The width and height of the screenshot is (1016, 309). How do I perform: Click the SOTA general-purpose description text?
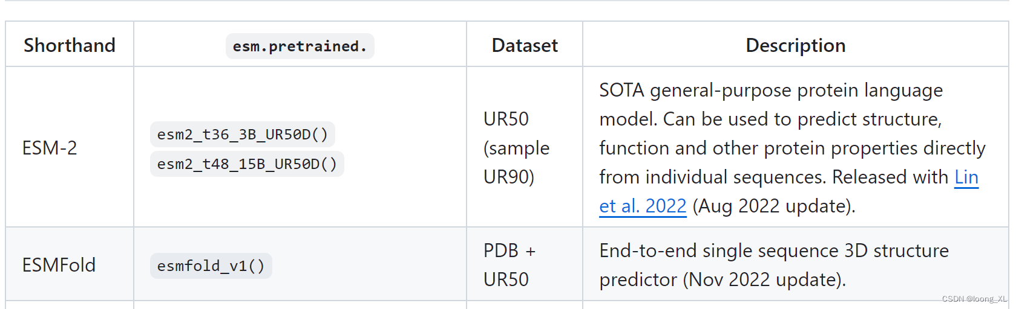click(x=793, y=148)
